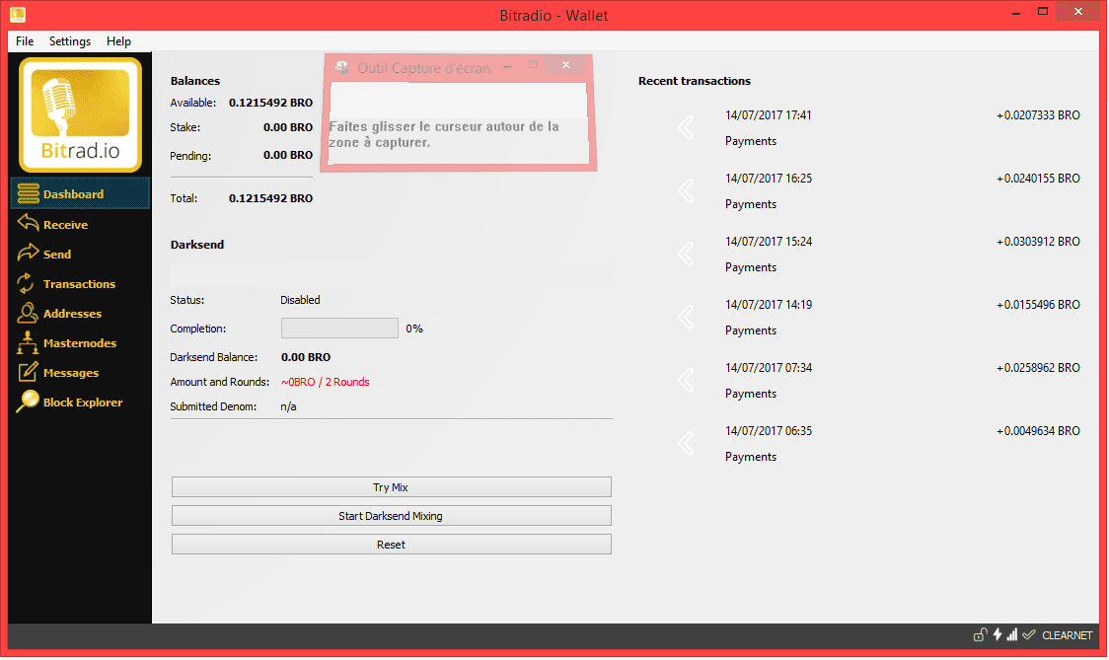Click the ~0BRO / 2 Rounds text
The width and height of the screenshot is (1109, 660).
click(326, 382)
